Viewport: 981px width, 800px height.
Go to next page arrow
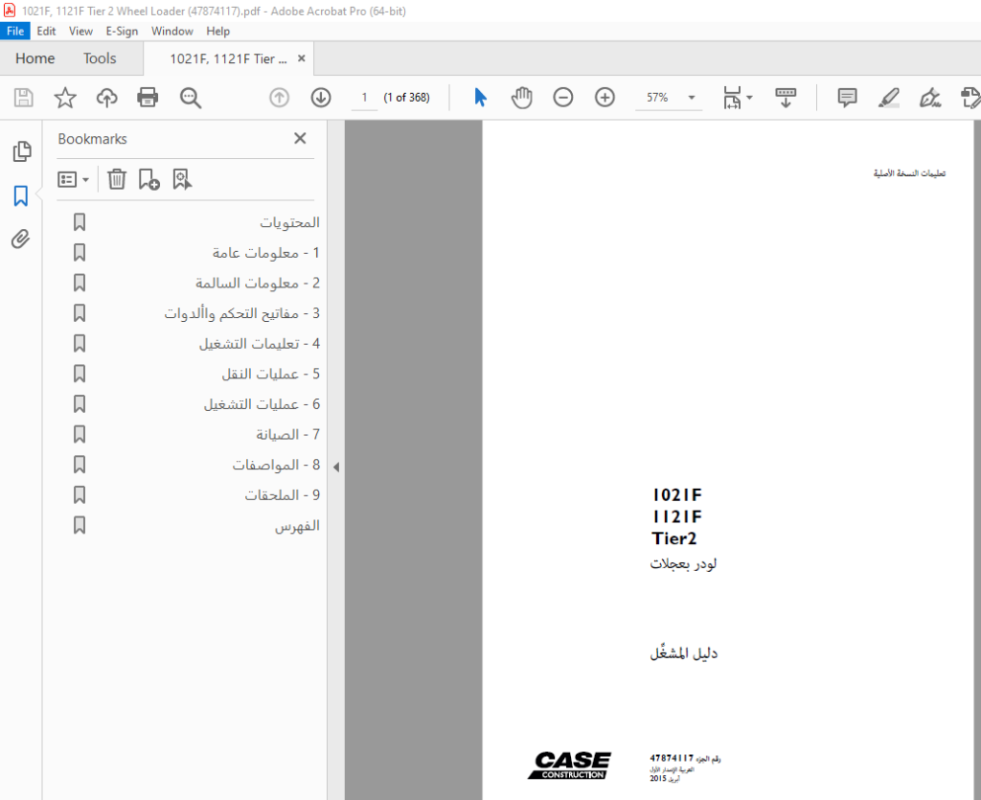tap(321, 98)
